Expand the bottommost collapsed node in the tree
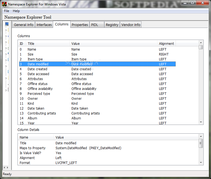 (6, 90)
